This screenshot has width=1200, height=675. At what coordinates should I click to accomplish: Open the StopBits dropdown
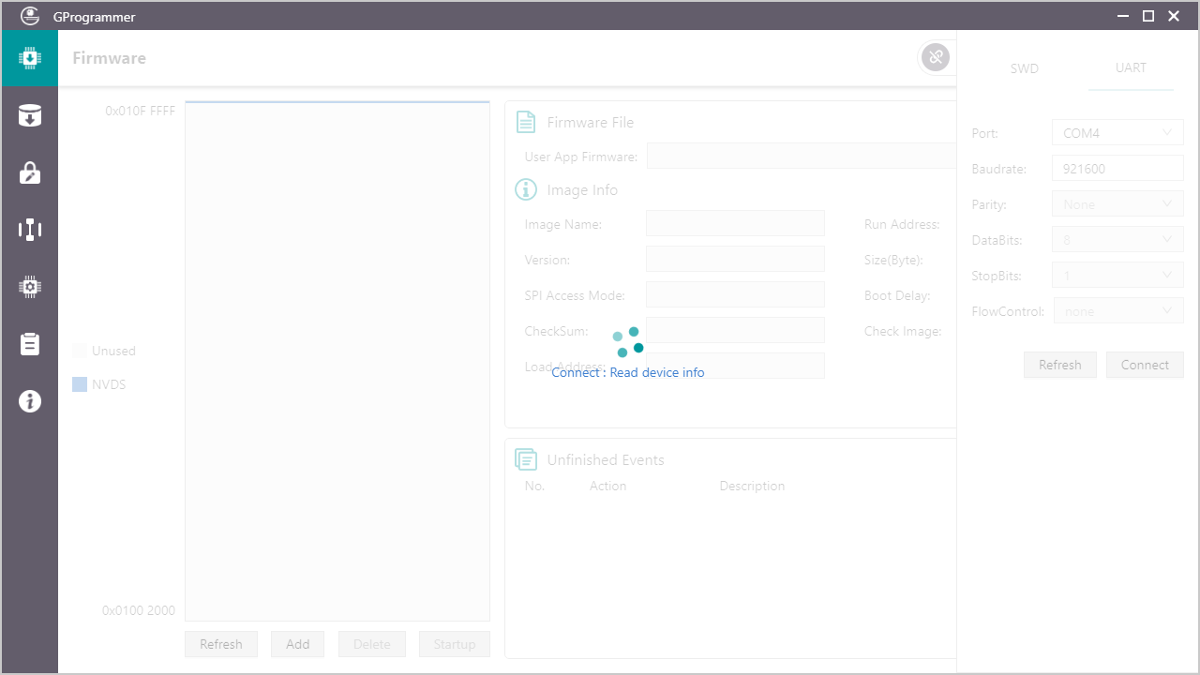click(1117, 276)
